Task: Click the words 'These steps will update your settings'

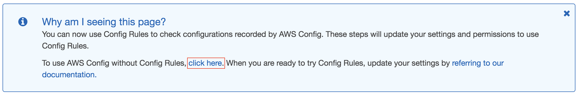Action: (x=391, y=34)
